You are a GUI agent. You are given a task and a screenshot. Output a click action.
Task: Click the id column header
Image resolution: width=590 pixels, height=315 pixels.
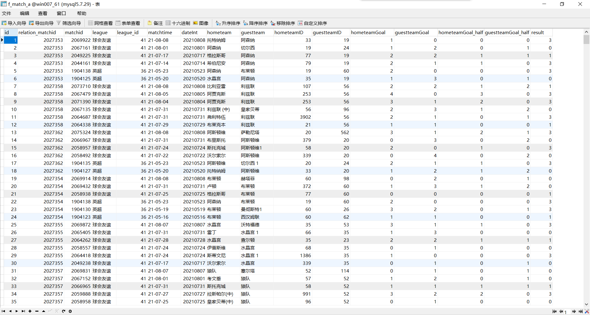11,32
